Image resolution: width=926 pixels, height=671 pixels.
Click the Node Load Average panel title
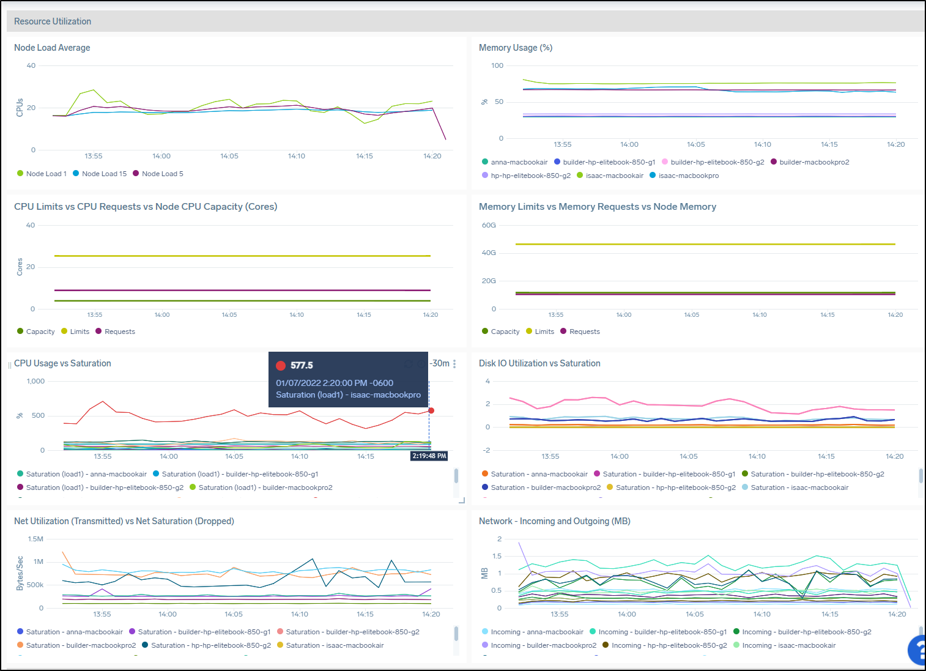[x=52, y=48]
